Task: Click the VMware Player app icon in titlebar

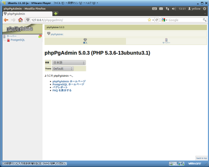Action: click(4, 3)
